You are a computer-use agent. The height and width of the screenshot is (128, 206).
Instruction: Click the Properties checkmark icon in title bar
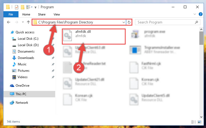click(17, 7)
